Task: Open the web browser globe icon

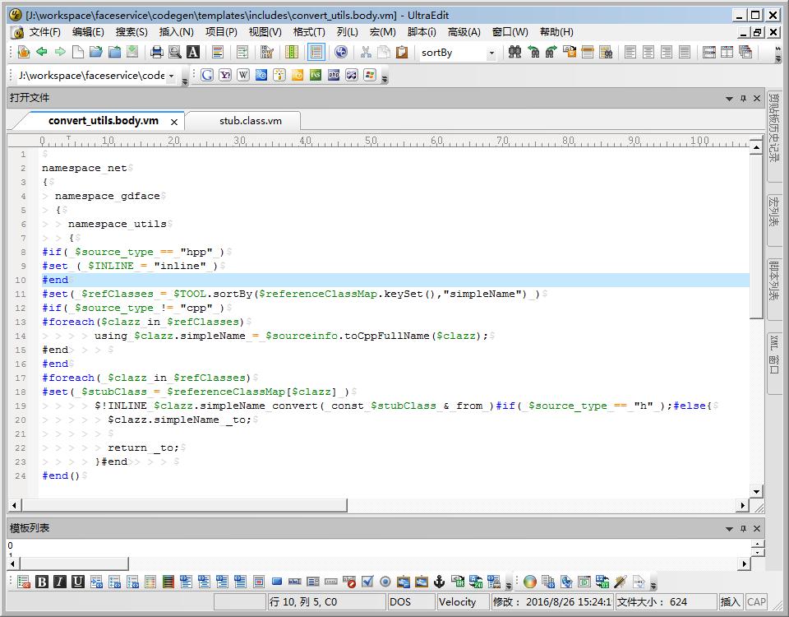Action: [x=341, y=52]
